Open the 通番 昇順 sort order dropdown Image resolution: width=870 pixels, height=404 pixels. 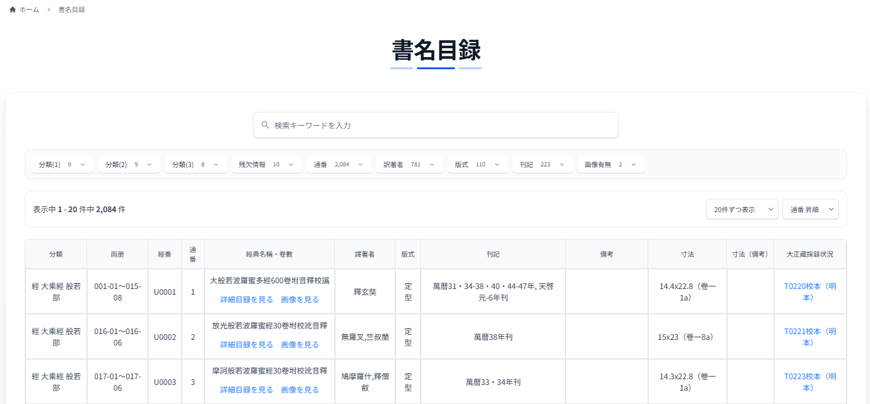pos(810,209)
